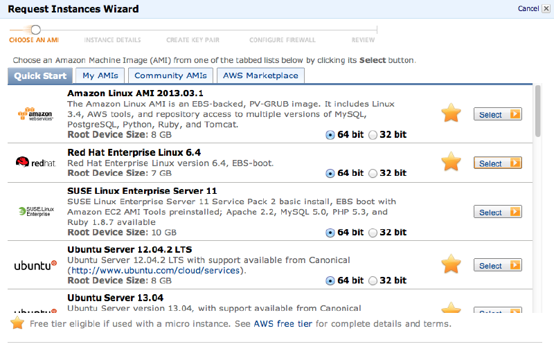The image size is (554, 360).
Task: Open the Community AMIs tab
Action: pyautogui.click(x=170, y=75)
